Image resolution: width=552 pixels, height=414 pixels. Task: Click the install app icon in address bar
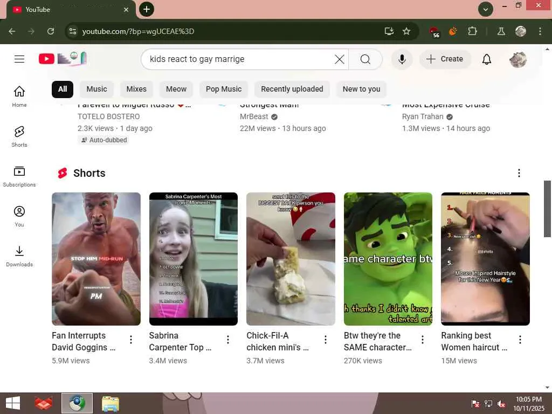pos(389,31)
